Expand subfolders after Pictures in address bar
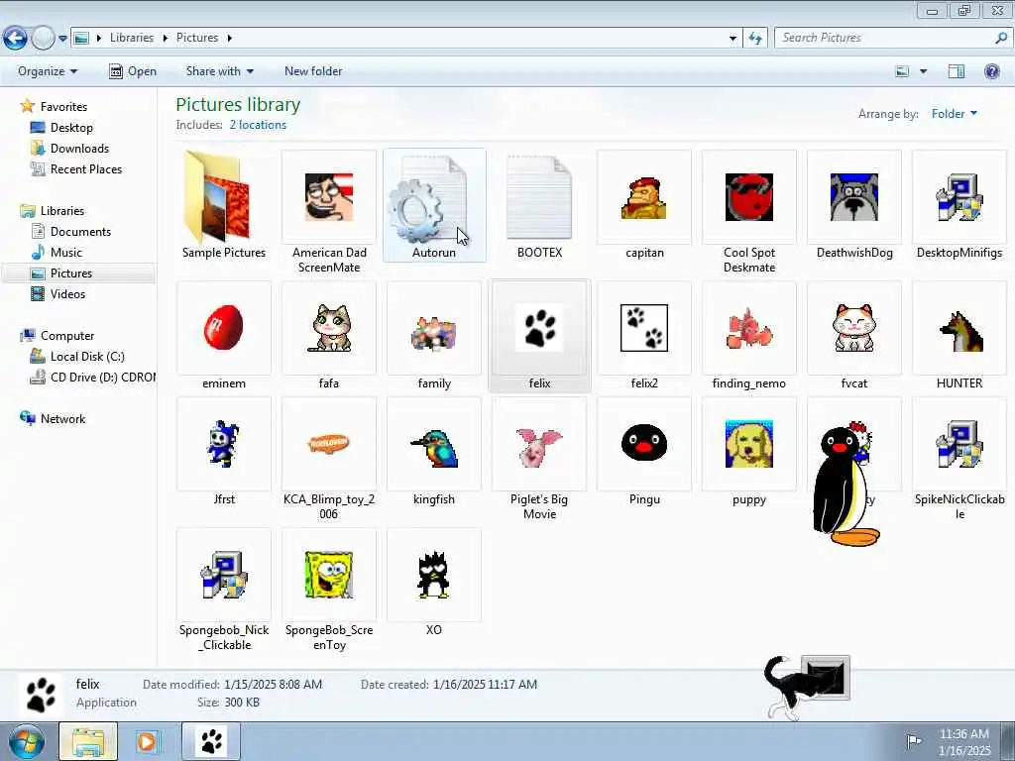 click(229, 39)
